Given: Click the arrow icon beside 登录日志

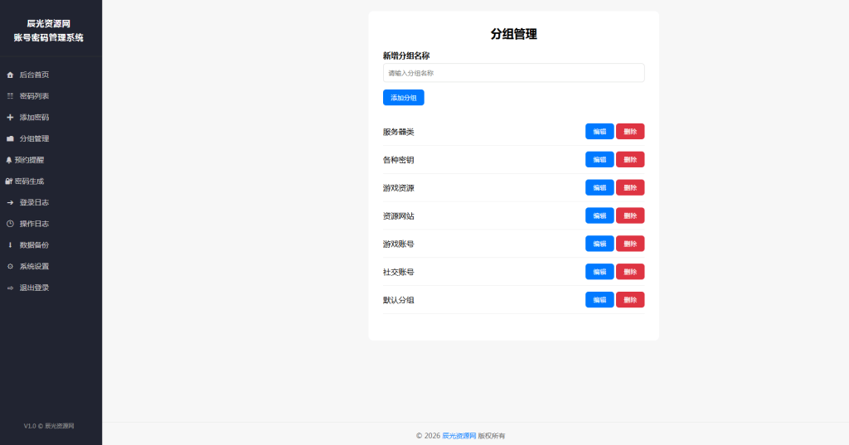Looking at the screenshot, I should pos(10,202).
